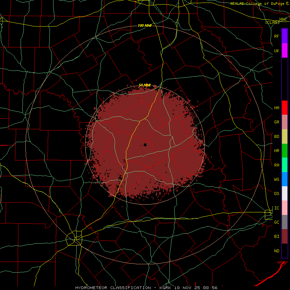
Task: Click the RF purple legend color swatch
Action: (x=285, y=36)
